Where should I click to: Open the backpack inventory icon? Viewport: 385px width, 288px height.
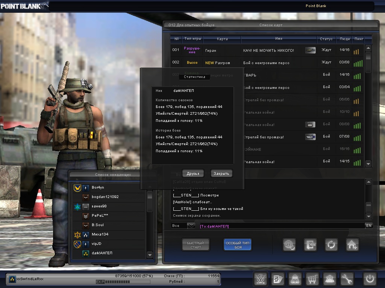click(x=295, y=279)
